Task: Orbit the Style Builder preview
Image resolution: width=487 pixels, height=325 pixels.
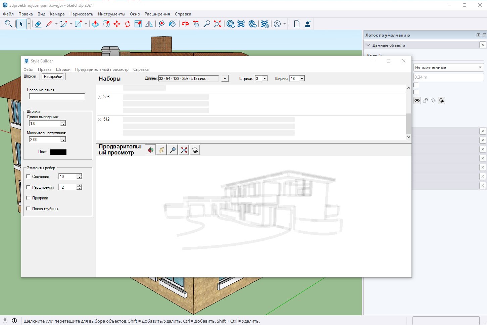Action: (150, 150)
